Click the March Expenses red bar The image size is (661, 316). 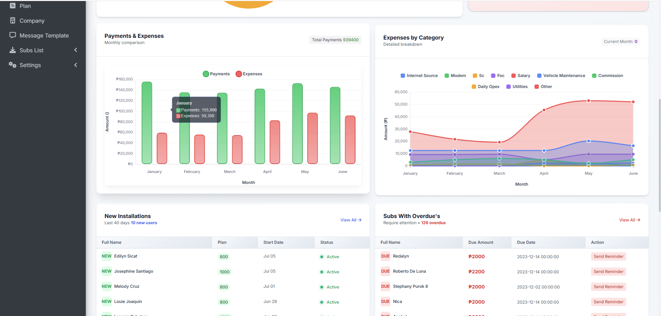(x=237, y=150)
